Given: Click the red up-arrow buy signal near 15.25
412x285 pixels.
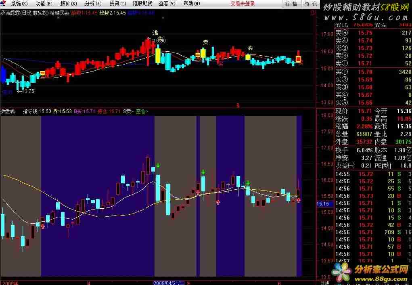Looking at the screenshot, I should tap(218, 202).
